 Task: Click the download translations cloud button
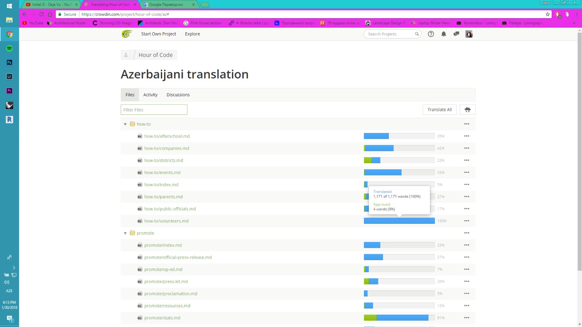click(x=468, y=110)
